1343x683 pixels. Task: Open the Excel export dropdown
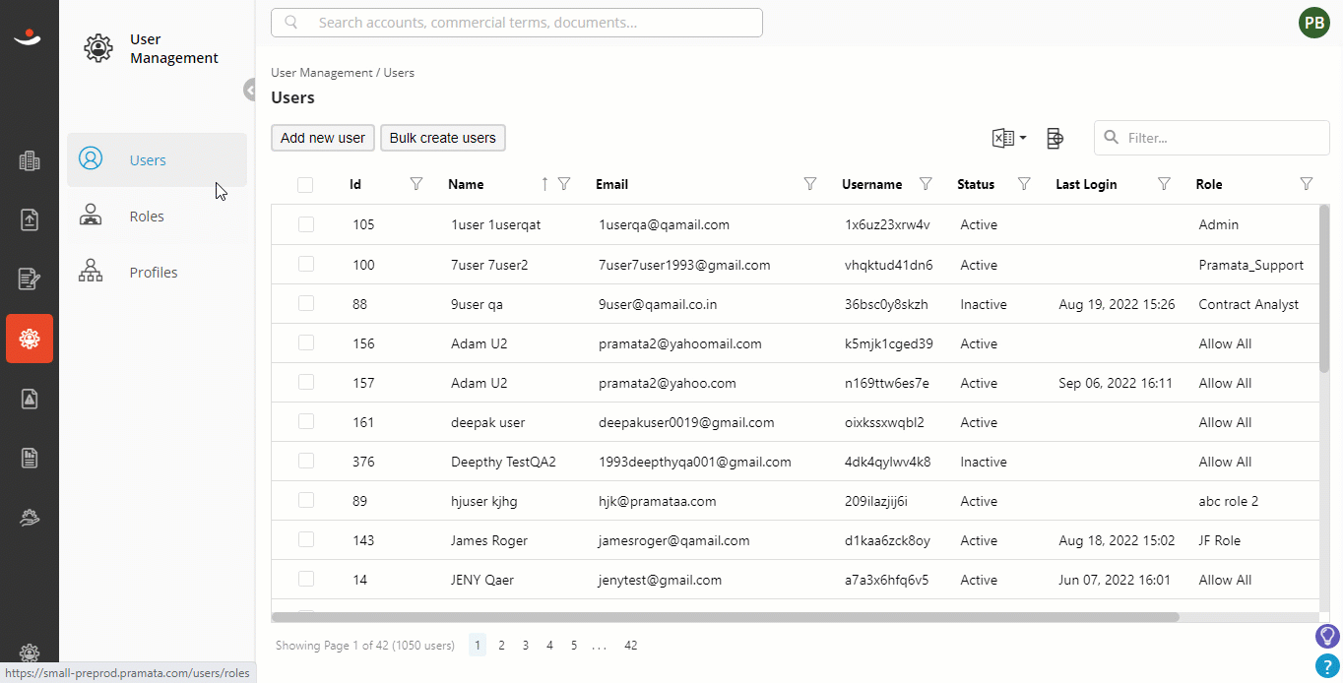pyautogui.click(x=1009, y=138)
